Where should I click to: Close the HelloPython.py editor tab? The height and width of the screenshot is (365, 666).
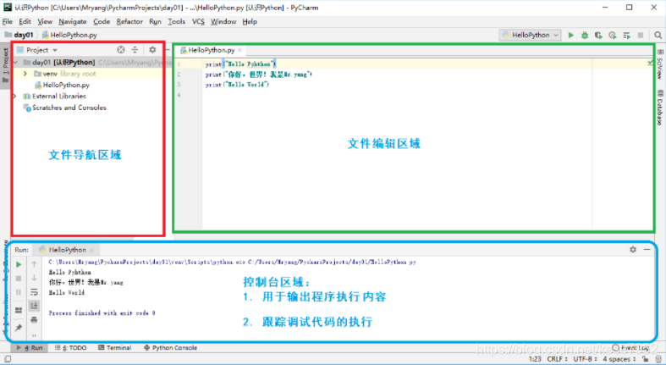[240, 50]
